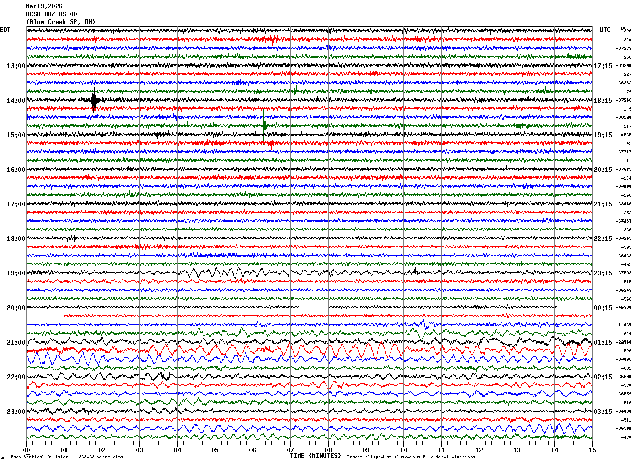Image resolution: width=634 pixels, height=464 pixels.
Task: Click the DC offset value -631
Action: pos(626,368)
